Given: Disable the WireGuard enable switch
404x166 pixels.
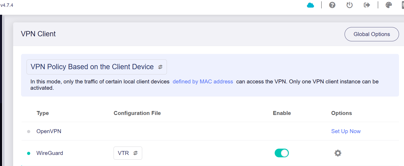Looking at the screenshot, I should click(x=282, y=153).
